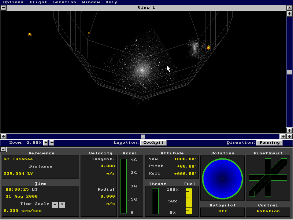The height and width of the screenshot is (220, 293).
Task: Switch the Control mode from Rotation
Action: pos(268,211)
